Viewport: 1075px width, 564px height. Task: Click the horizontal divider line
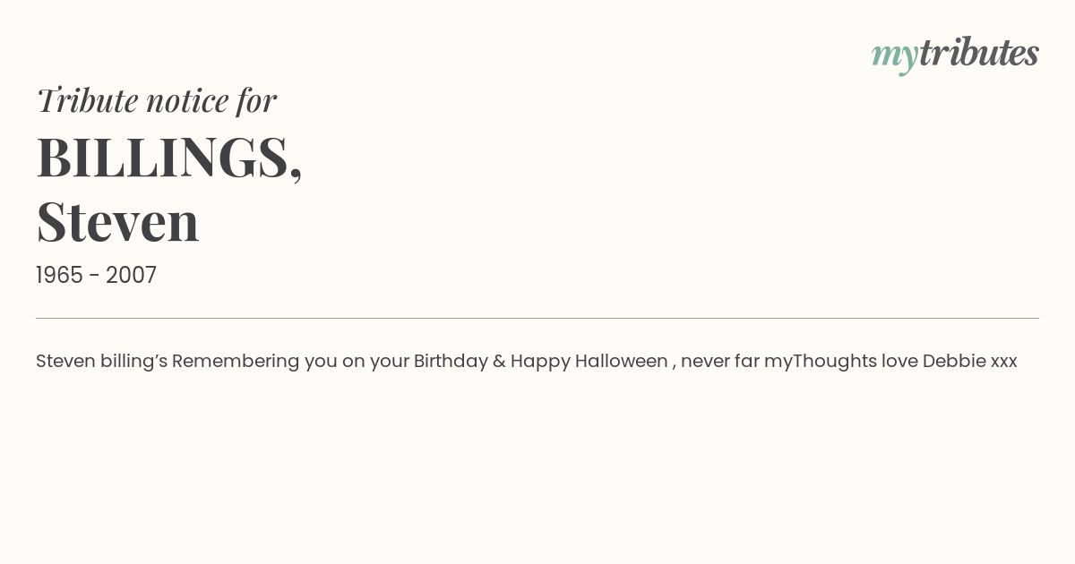pos(537,318)
